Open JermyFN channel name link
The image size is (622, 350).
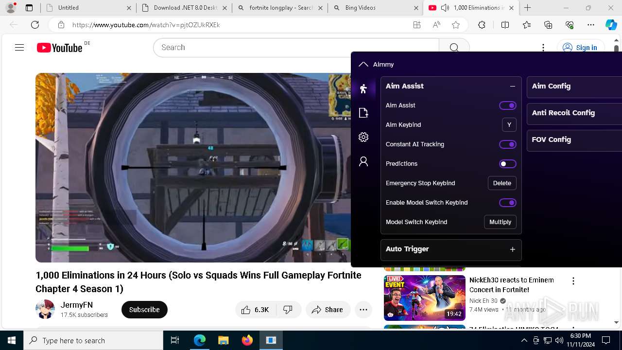tap(77, 305)
